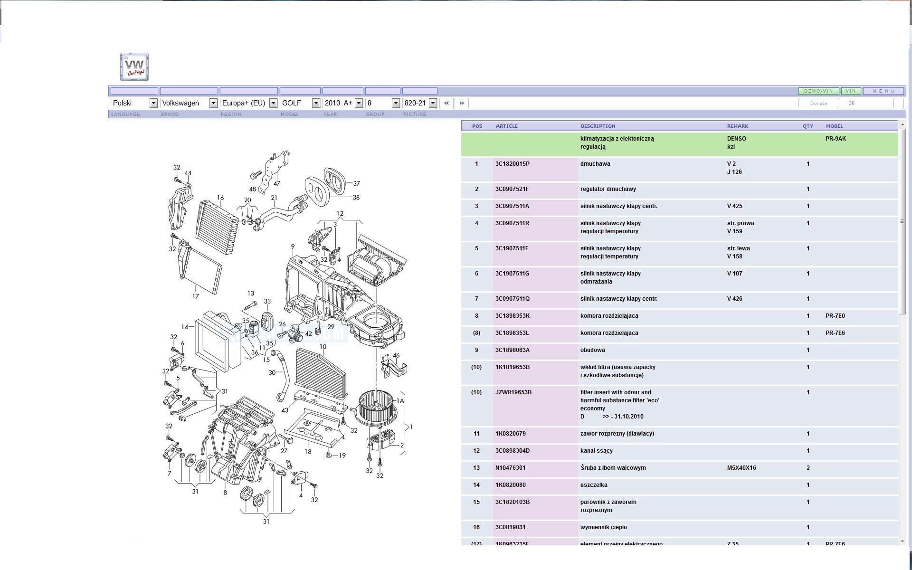Click the QTY column header

point(808,126)
